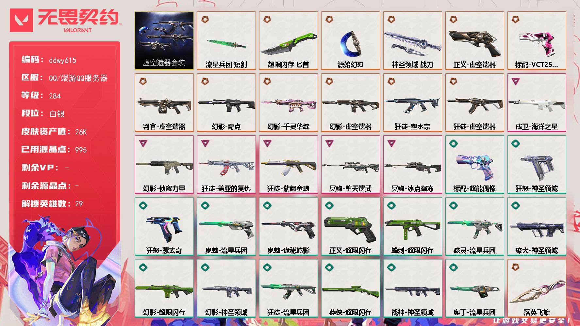Select the 狂徒-塑水宗 rifle card
The image size is (580, 326).
tap(412, 103)
